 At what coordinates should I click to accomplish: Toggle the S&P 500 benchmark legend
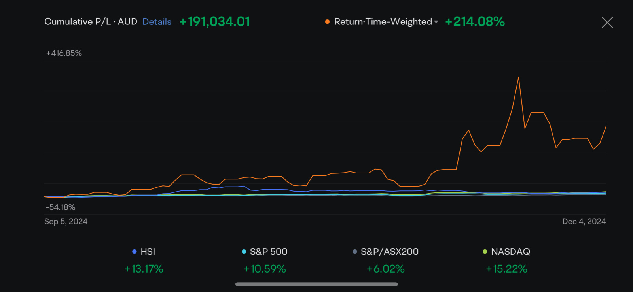[x=264, y=252]
